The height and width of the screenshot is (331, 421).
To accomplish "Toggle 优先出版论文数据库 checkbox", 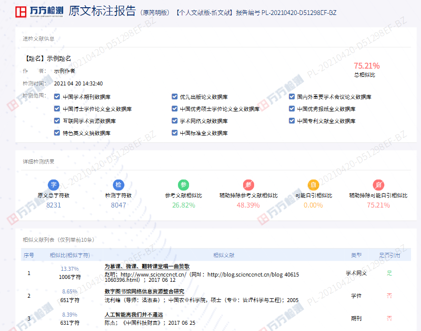I will tap(175, 97).
